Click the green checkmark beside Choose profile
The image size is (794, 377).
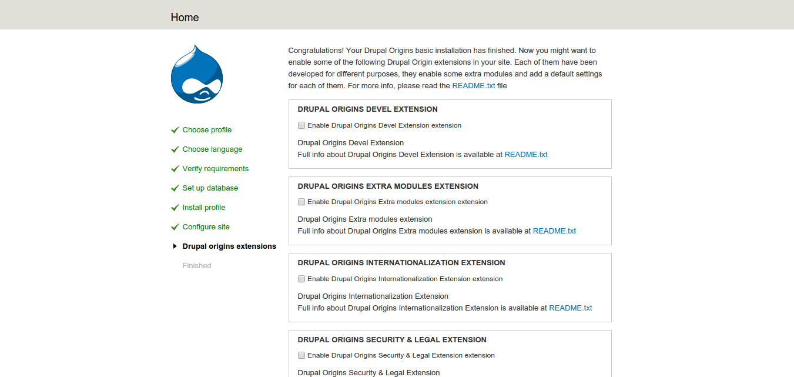pyautogui.click(x=175, y=129)
